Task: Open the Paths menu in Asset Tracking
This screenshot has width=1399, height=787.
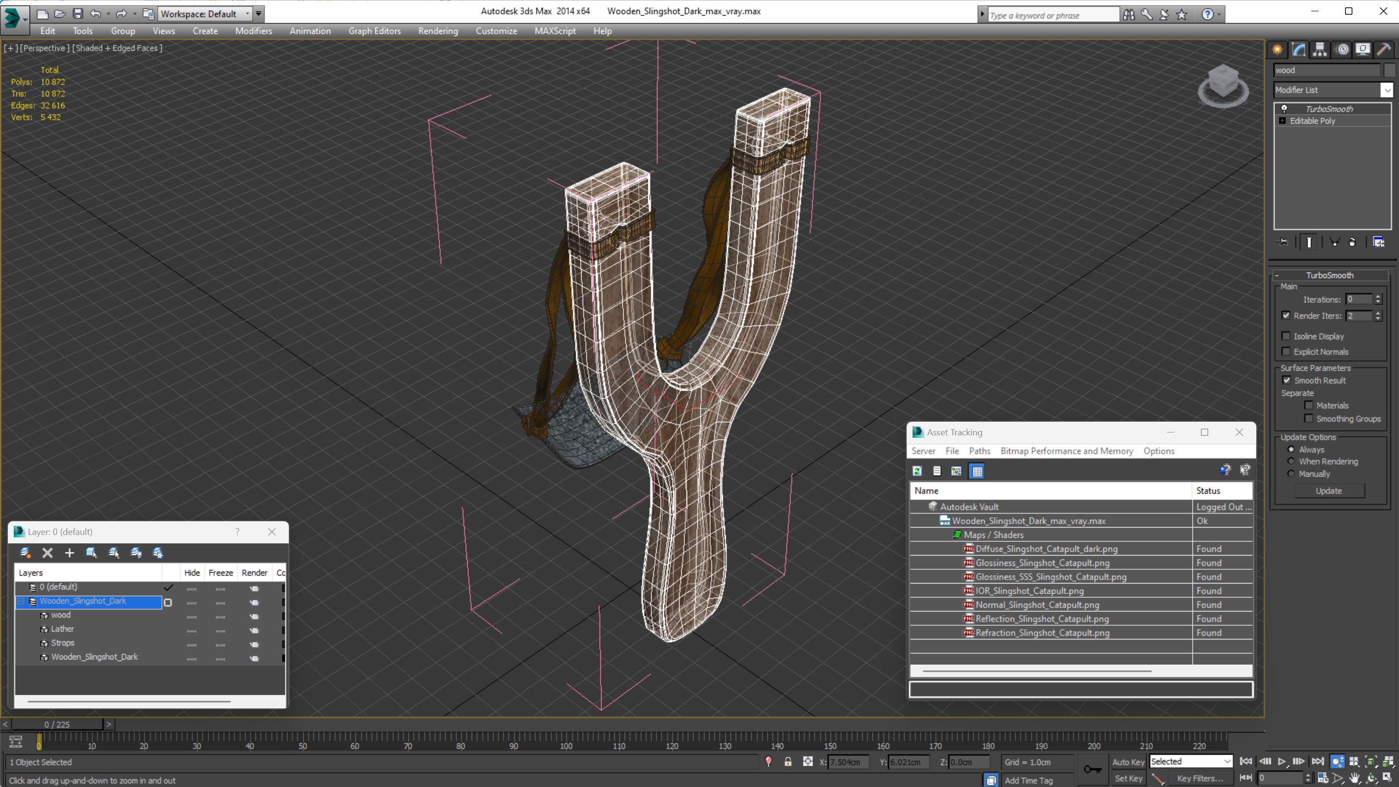Action: 979,451
